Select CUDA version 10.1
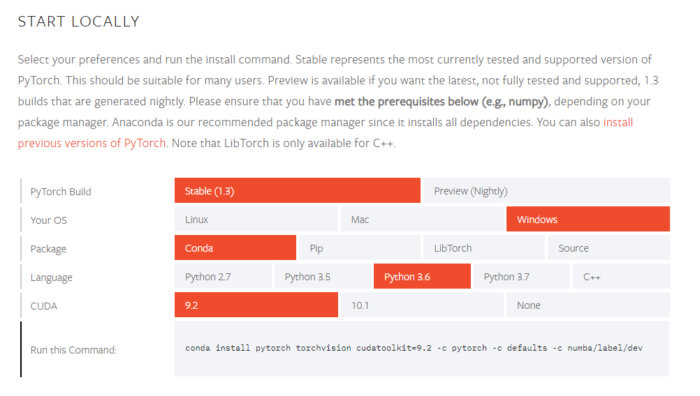Image resolution: width=700 pixels, height=396 pixels. pyautogui.click(x=422, y=305)
